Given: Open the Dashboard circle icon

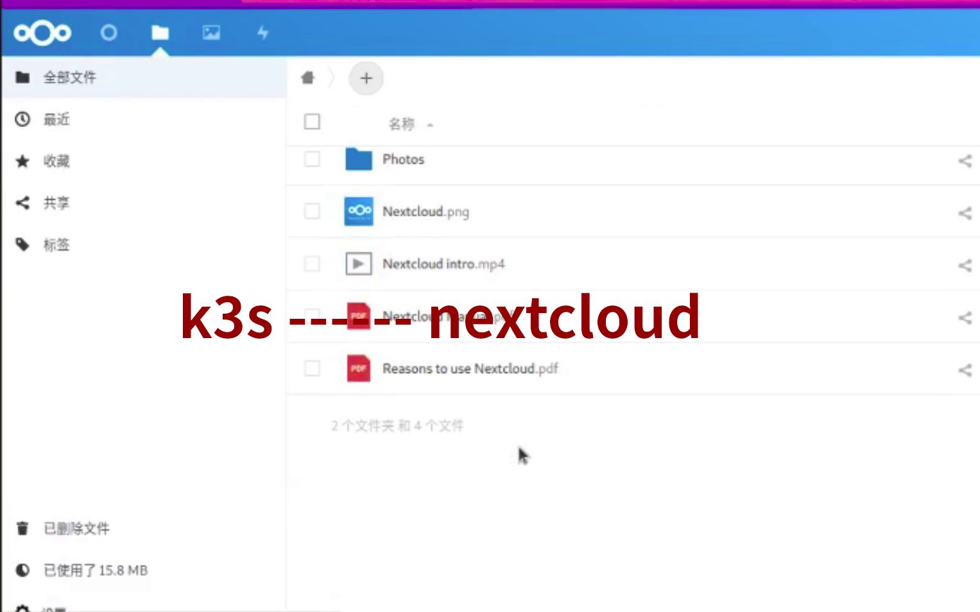Looking at the screenshot, I should [109, 33].
